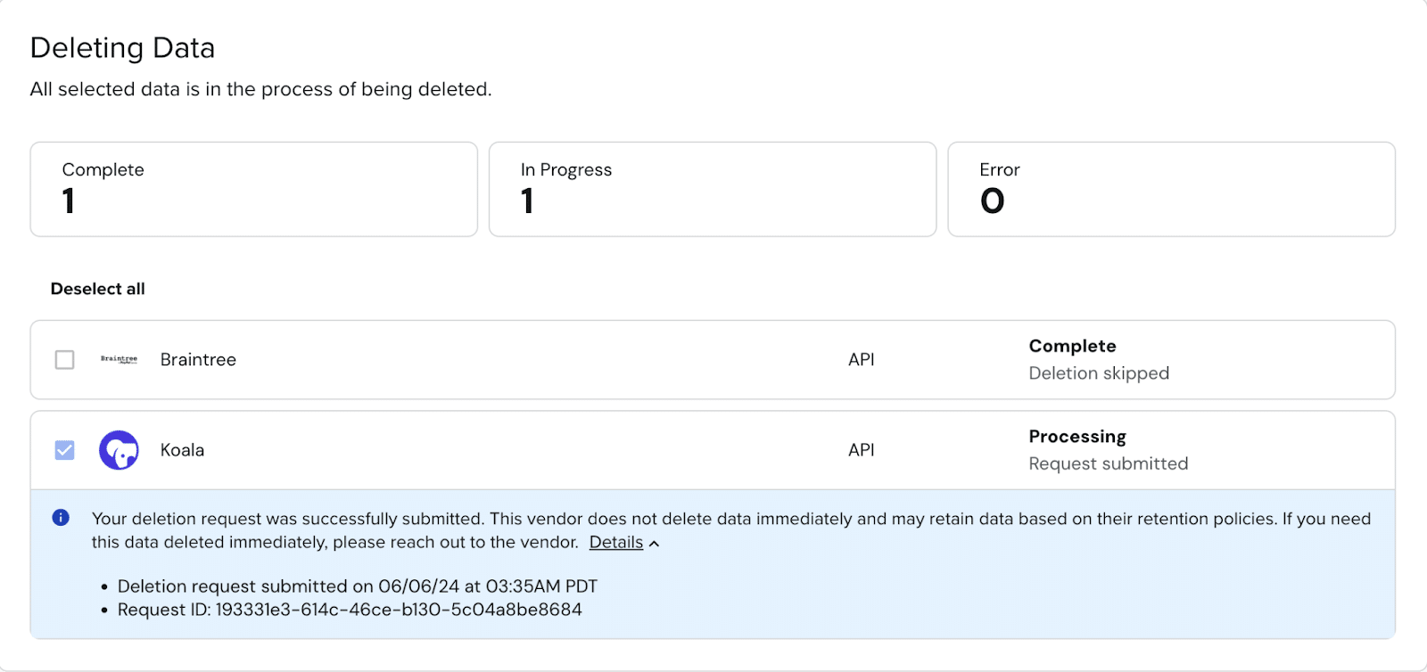The image size is (1427, 672).
Task: Collapse details using the chevron arrow
Action: 655,544
